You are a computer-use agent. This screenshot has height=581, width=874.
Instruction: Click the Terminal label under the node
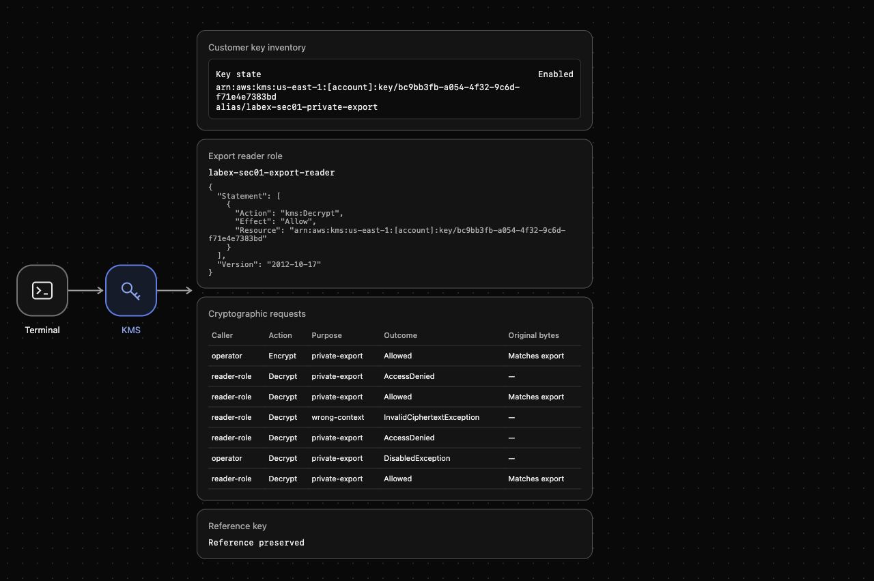pyautogui.click(x=42, y=330)
